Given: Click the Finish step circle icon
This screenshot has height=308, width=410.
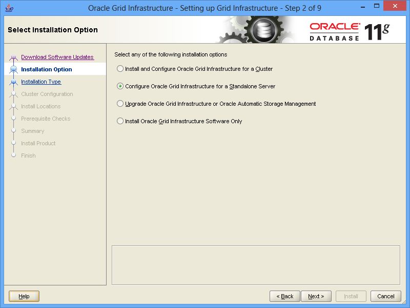Looking at the screenshot, I should (14, 156).
